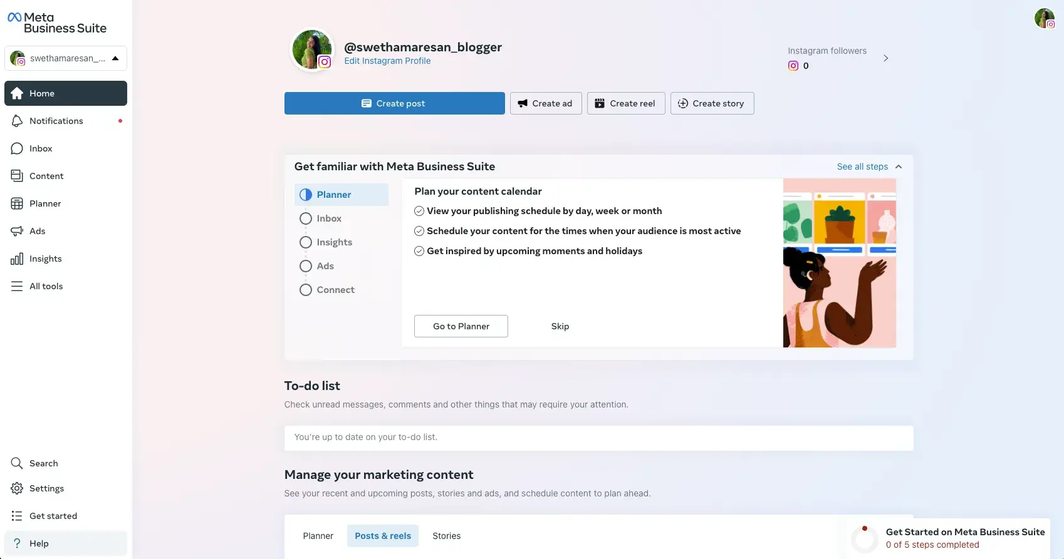Click the Settings gear icon
The width and height of the screenshot is (1064, 559).
[17, 488]
